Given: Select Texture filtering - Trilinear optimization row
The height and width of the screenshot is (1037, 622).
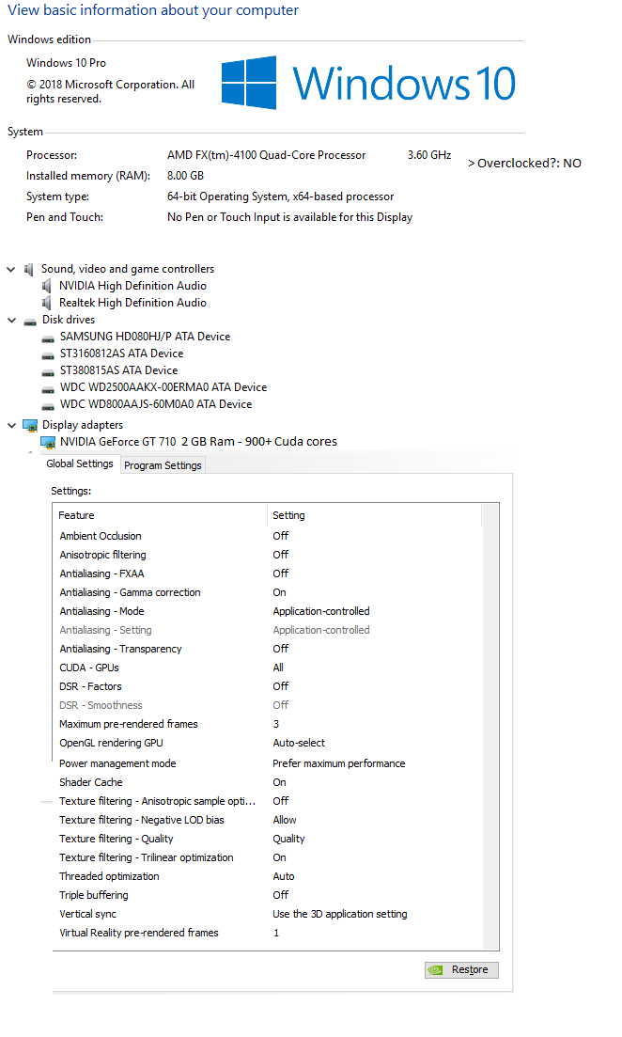Looking at the screenshot, I should click(x=268, y=857).
